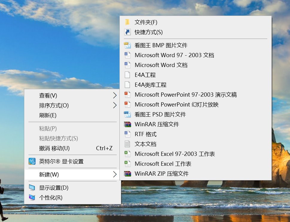Click the document icon beside RTF 格式

pos(127,134)
